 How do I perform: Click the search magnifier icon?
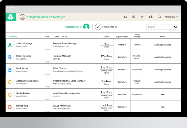(x=176, y=27)
